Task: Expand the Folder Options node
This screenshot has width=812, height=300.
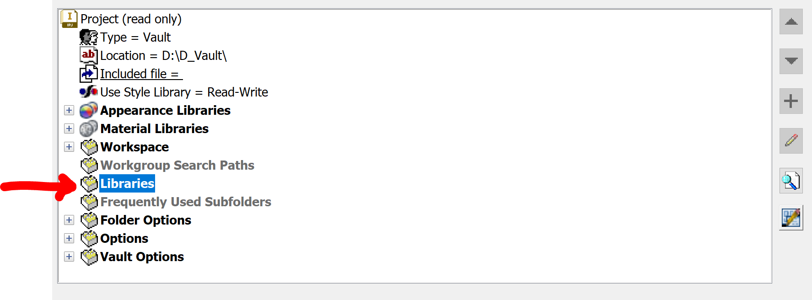Action: pyautogui.click(x=69, y=220)
